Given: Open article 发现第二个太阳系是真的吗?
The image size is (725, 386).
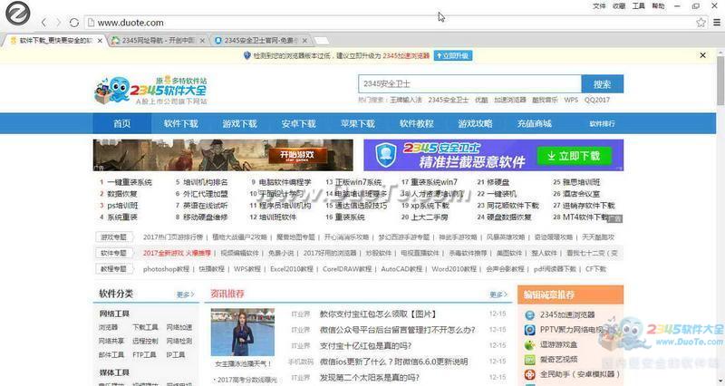Looking at the screenshot, I should click(x=370, y=377).
